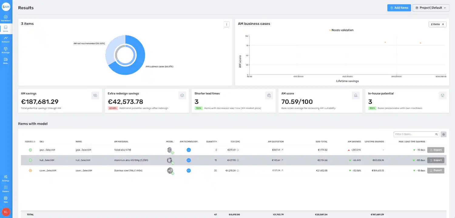Select the Items tab in sidebar
455x218 pixels.
[x=6, y=29]
